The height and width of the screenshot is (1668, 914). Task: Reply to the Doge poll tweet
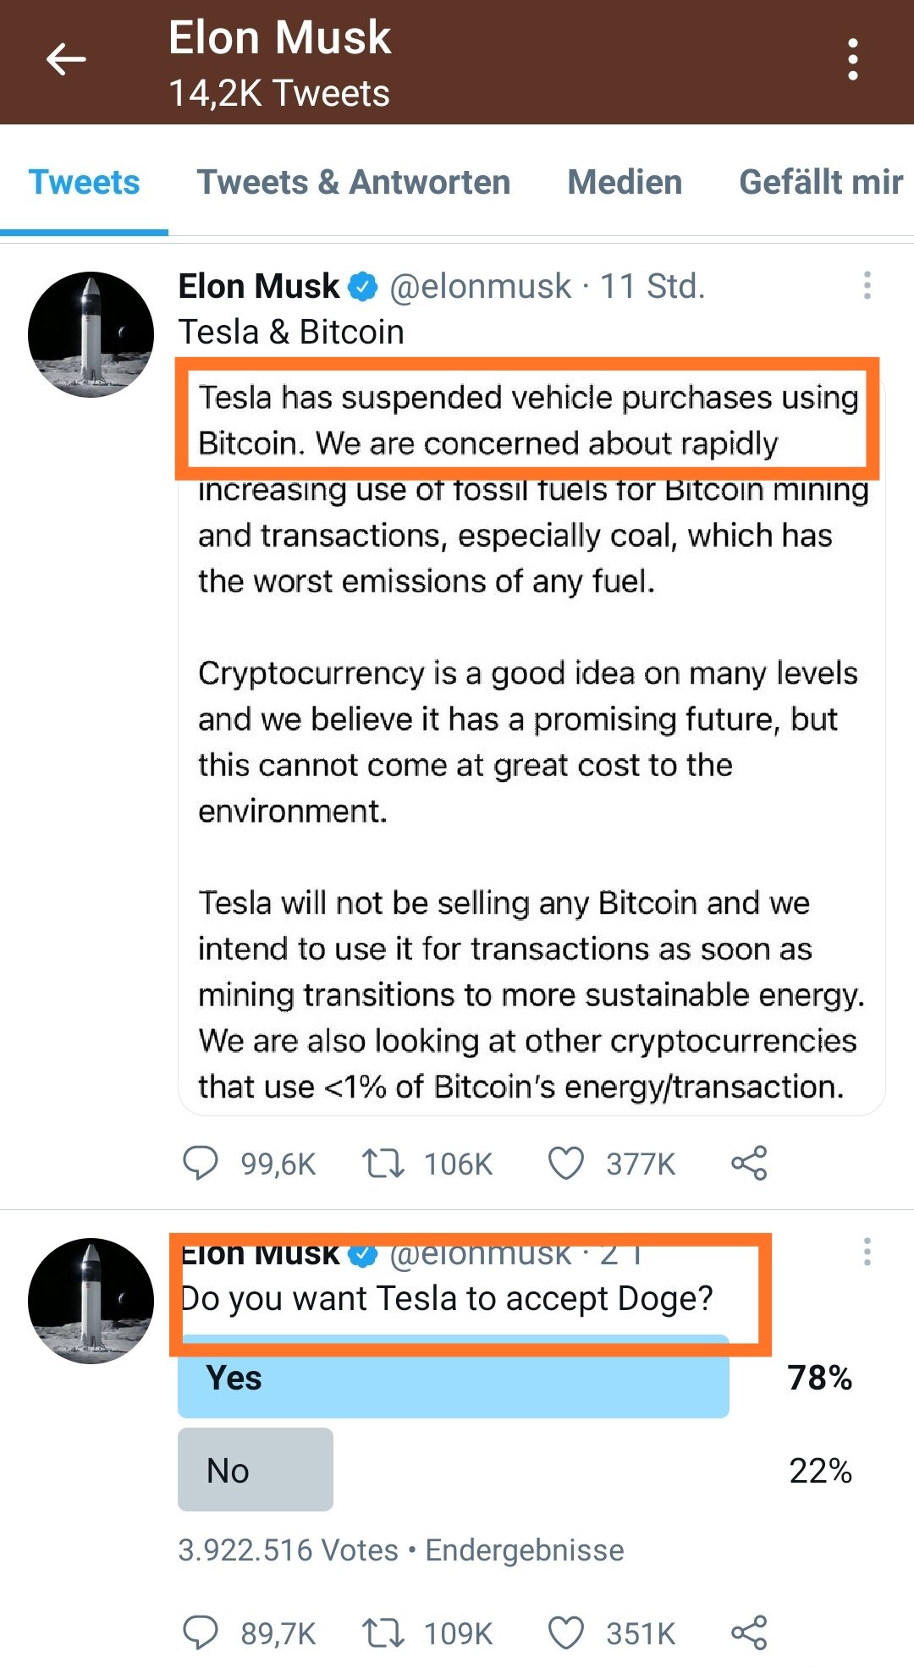point(201,1633)
